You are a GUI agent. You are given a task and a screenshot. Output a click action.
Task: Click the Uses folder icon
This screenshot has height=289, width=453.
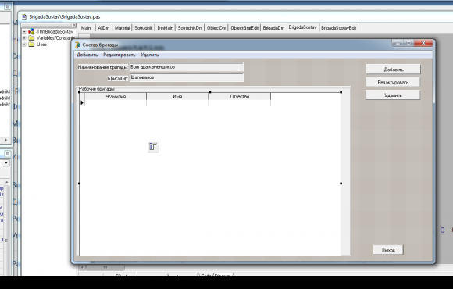click(x=31, y=45)
